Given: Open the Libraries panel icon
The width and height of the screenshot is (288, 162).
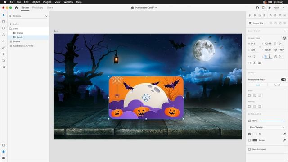Looking at the screenshot, I should pyautogui.click(x=4, y=145).
